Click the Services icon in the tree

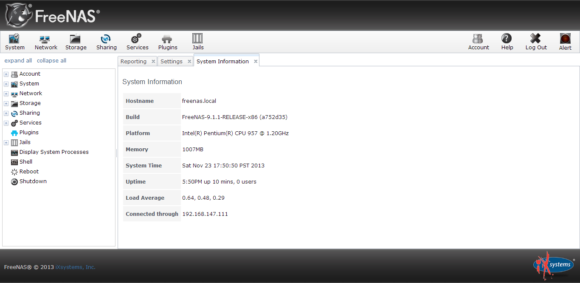tap(14, 123)
